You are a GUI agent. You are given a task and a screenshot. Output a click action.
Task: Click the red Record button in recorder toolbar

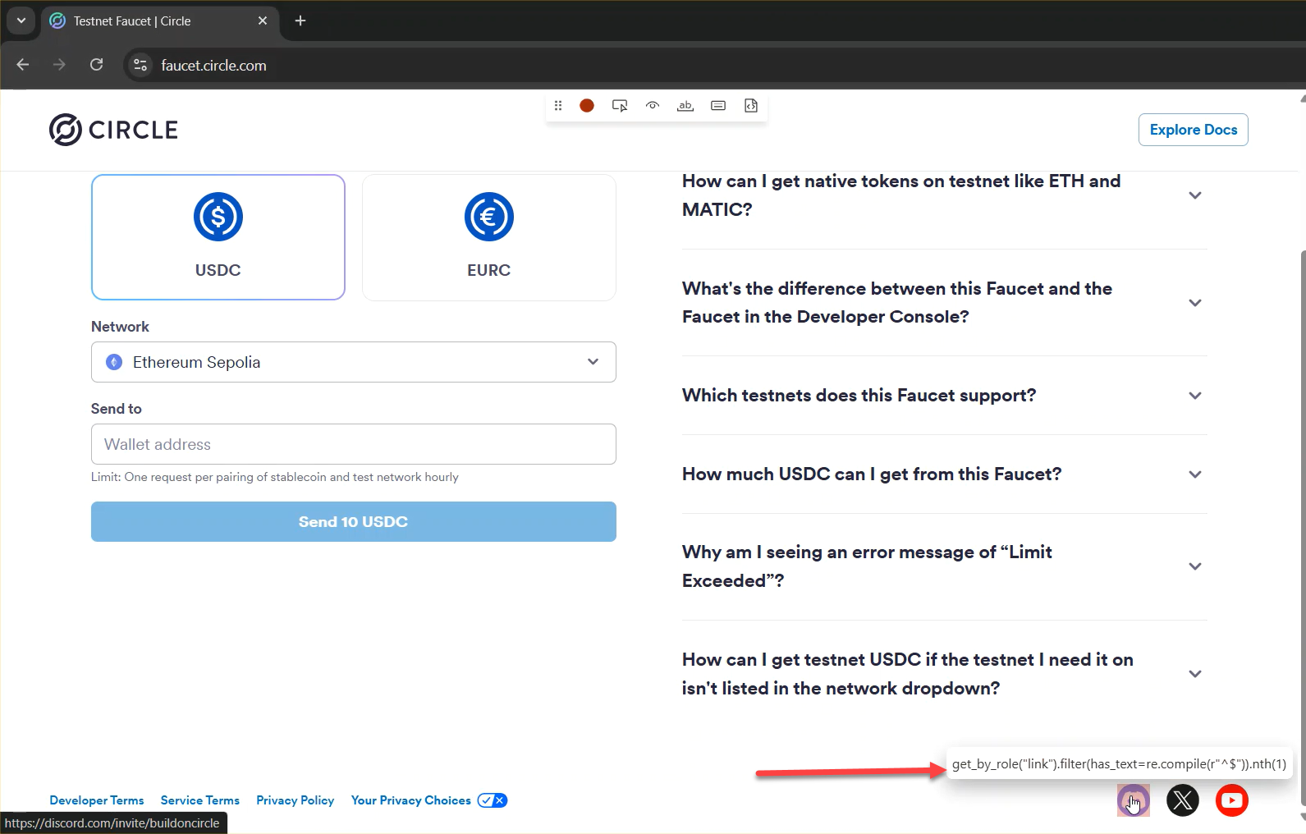tap(587, 106)
